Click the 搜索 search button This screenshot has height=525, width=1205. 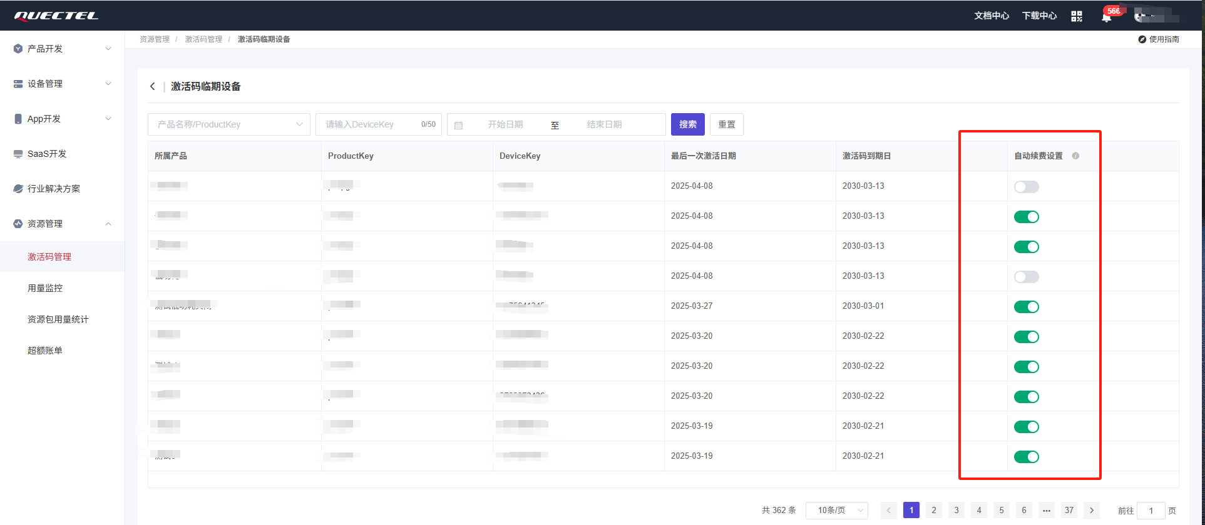coord(687,124)
